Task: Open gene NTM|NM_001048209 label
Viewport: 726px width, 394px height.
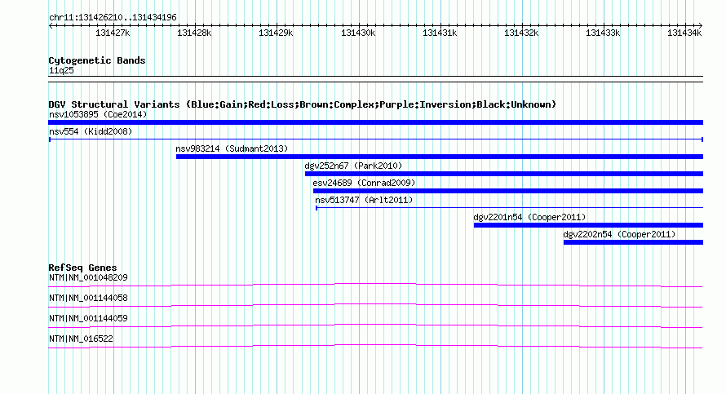Action: click(88, 278)
